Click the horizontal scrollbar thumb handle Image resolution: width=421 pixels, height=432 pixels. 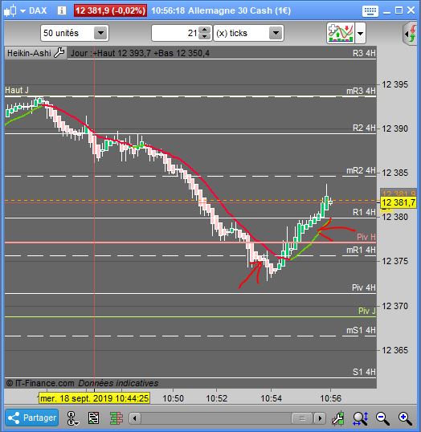coord(302,418)
